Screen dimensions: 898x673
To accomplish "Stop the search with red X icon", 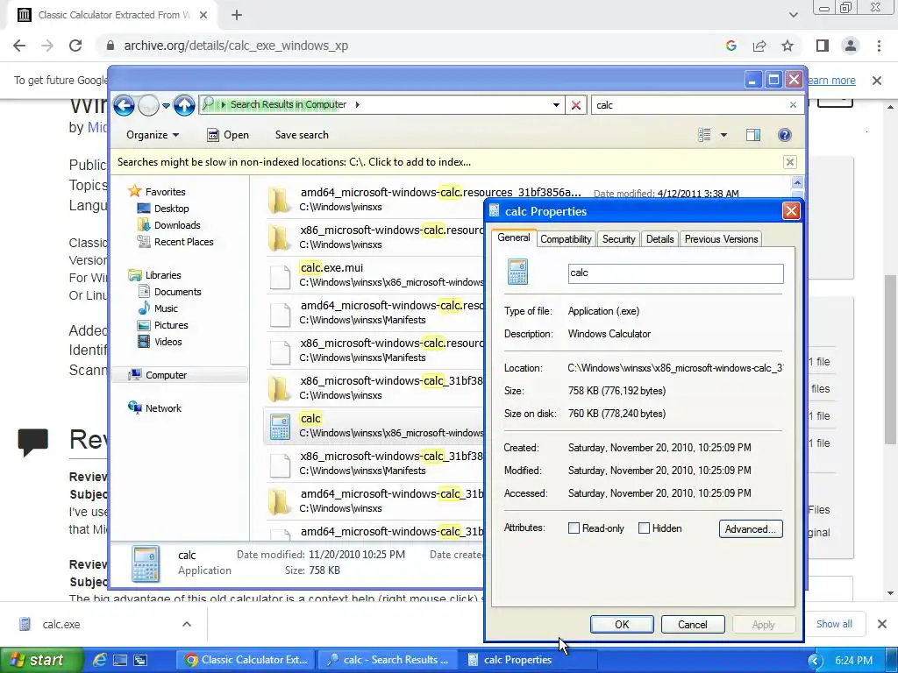I will click(576, 105).
